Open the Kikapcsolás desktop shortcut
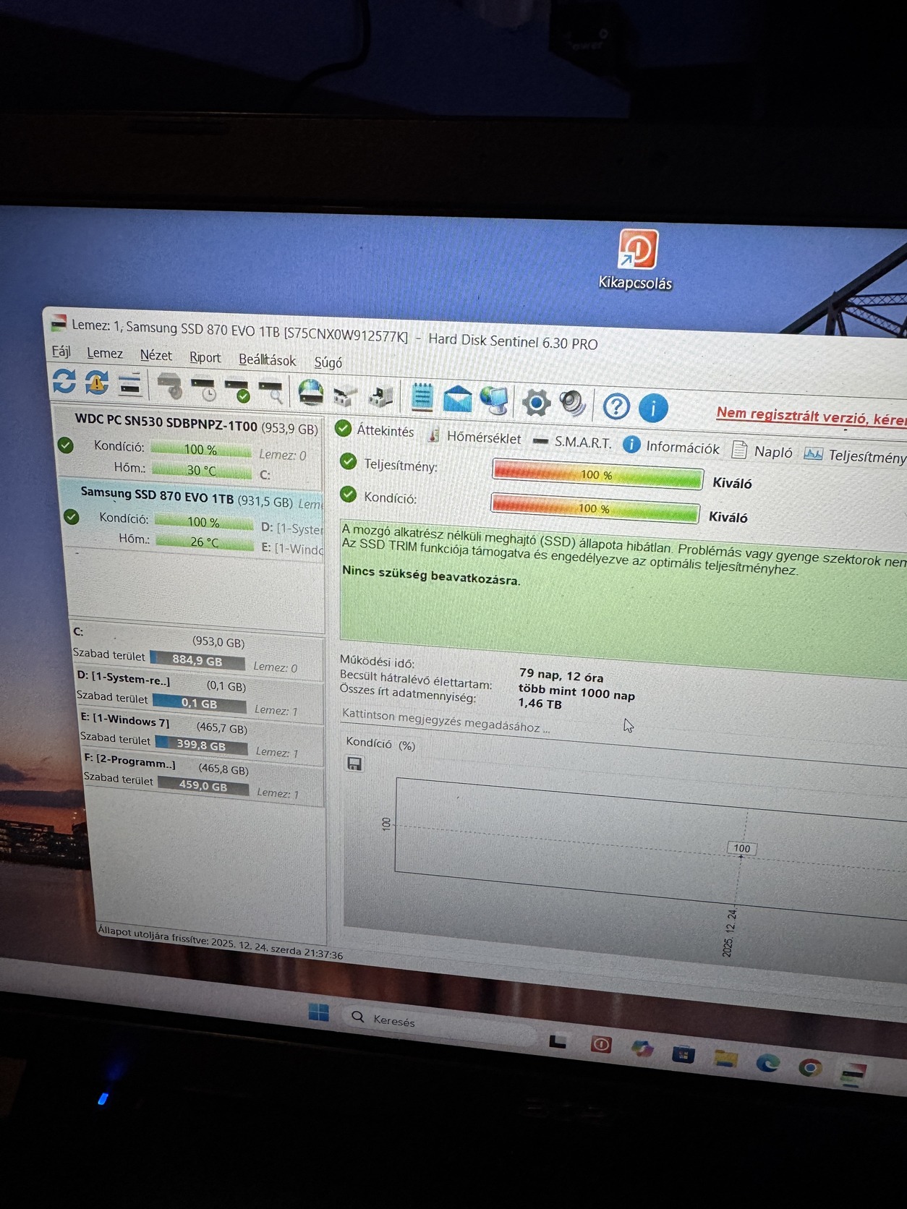907x1209 pixels. [636, 260]
